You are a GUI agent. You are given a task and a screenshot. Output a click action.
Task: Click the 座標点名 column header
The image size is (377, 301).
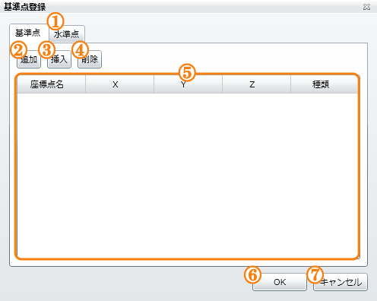coord(51,84)
